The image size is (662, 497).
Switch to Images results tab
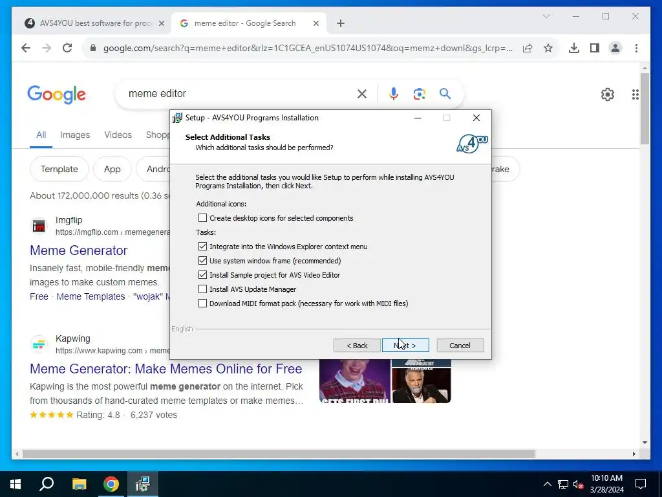click(x=75, y=135)
